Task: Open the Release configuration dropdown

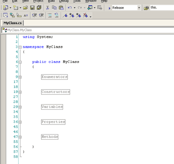Action: (139, 8)
